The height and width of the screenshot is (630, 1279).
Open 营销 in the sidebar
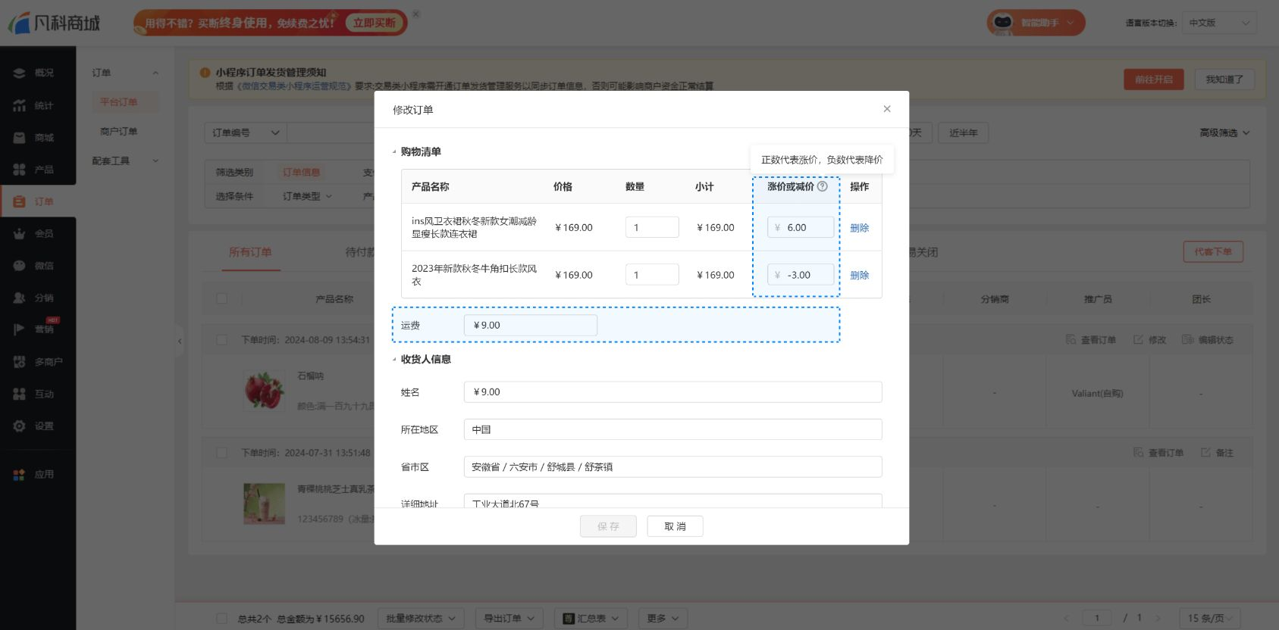pos(38,329)
